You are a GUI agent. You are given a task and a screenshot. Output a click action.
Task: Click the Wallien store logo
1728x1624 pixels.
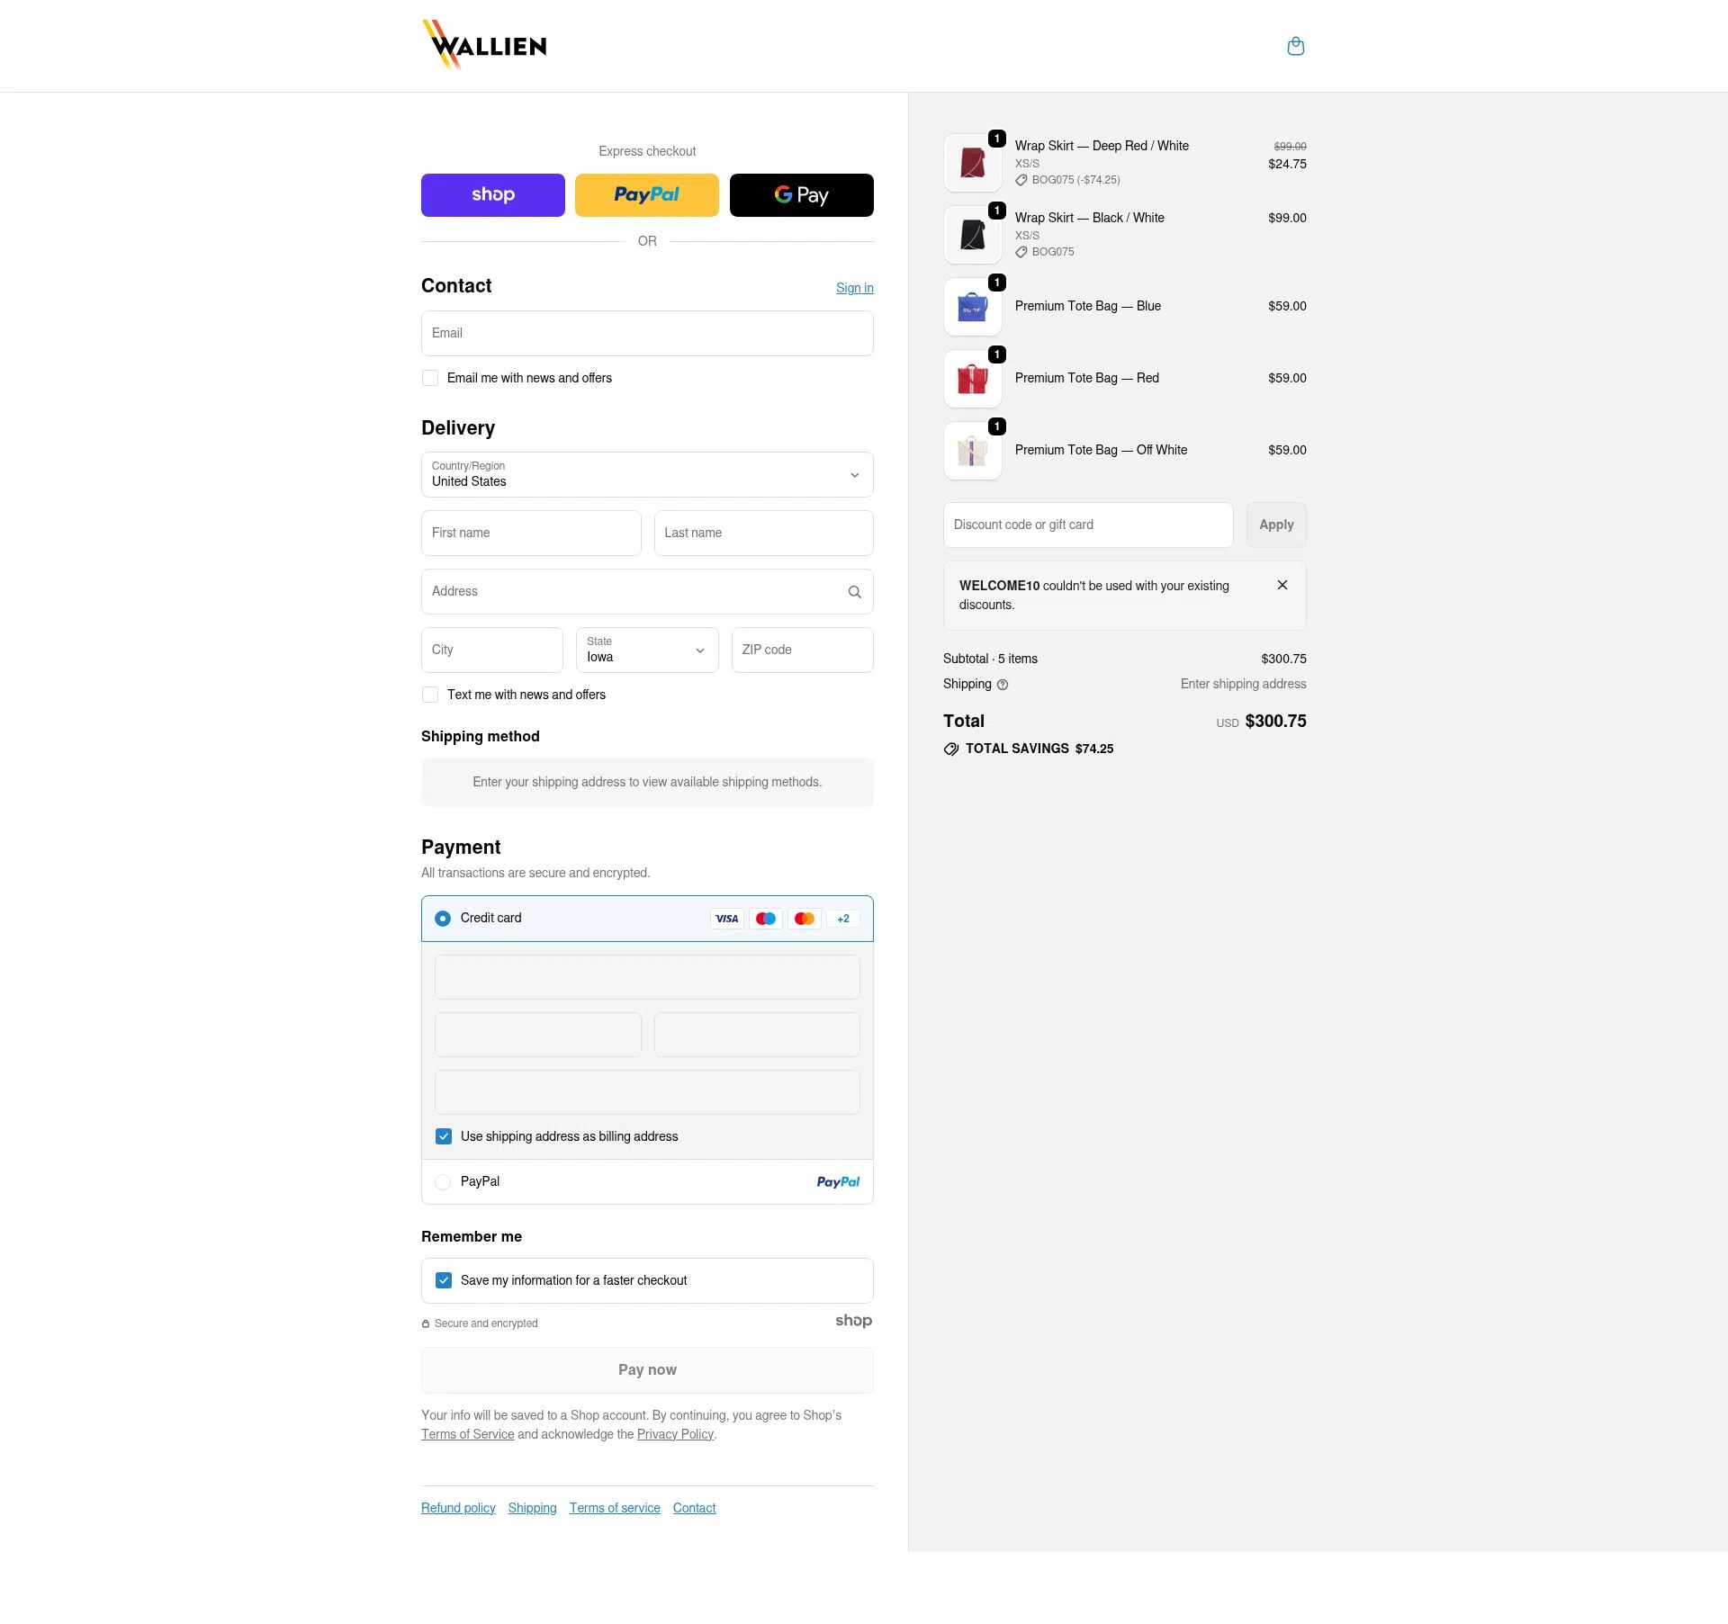pyautogui.click(x=483, y=44)
